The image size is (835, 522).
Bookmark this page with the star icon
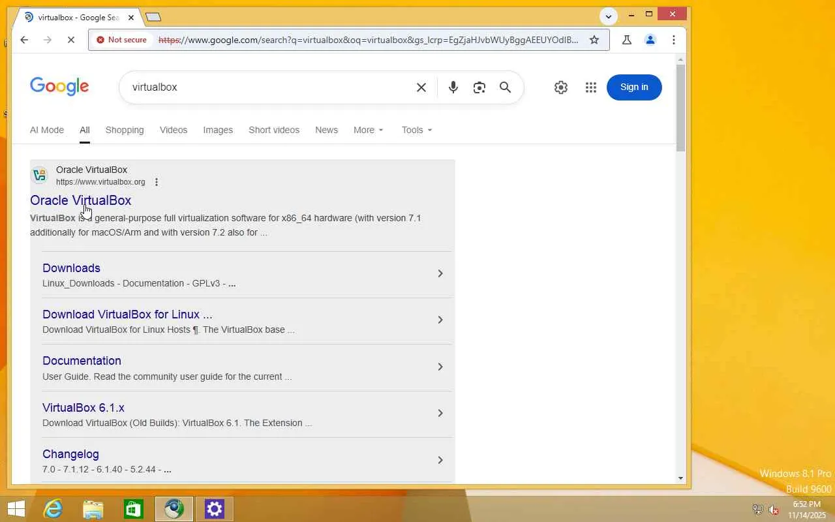tap(594, 40)
